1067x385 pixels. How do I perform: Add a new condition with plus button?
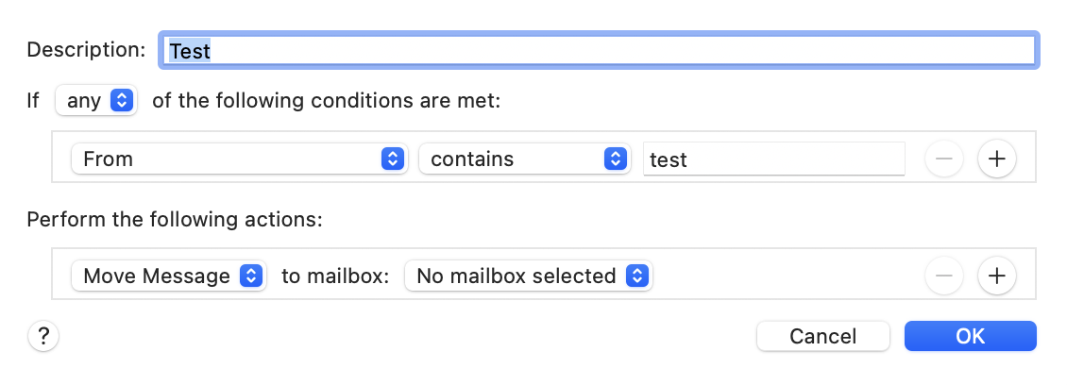[x=996, y=159]
